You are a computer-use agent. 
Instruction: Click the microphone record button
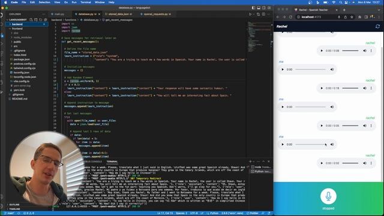328,196
